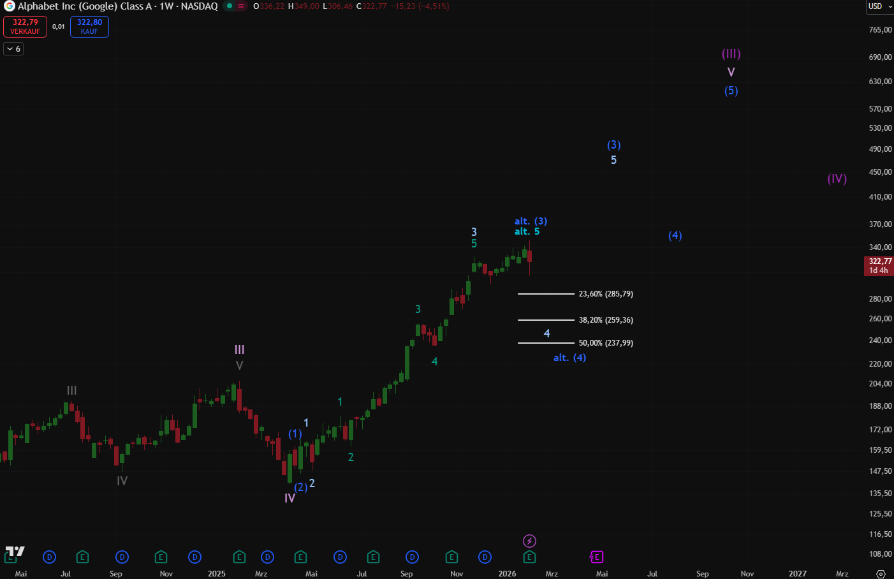The image size is (894, 579).
Task: Open the purple lightning bolt event marker
Action: pyautogui.click(x=529, y=541)
